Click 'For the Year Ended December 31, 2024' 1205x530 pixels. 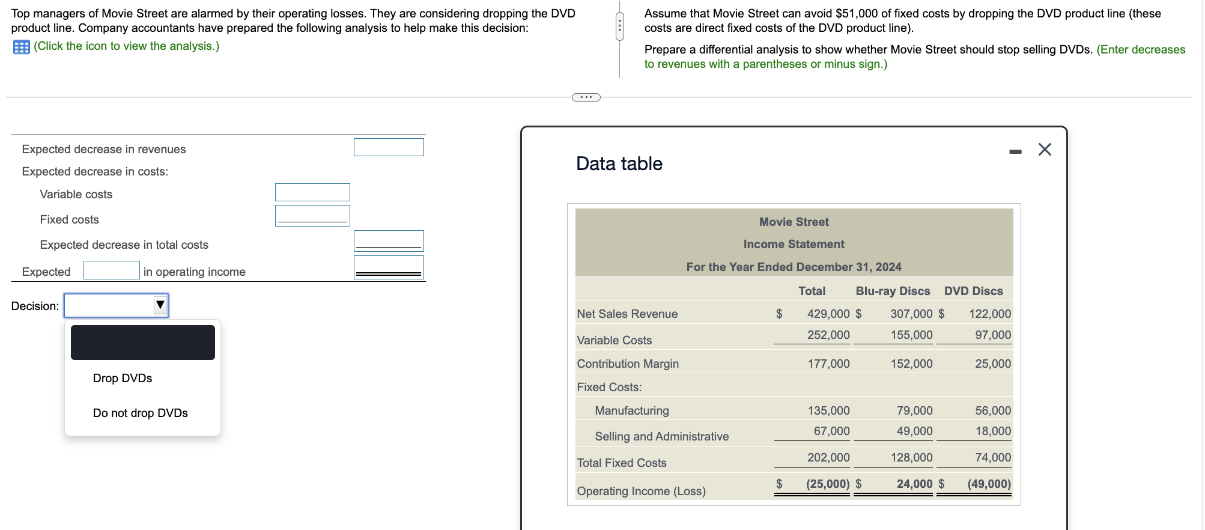tap(794, 267)
